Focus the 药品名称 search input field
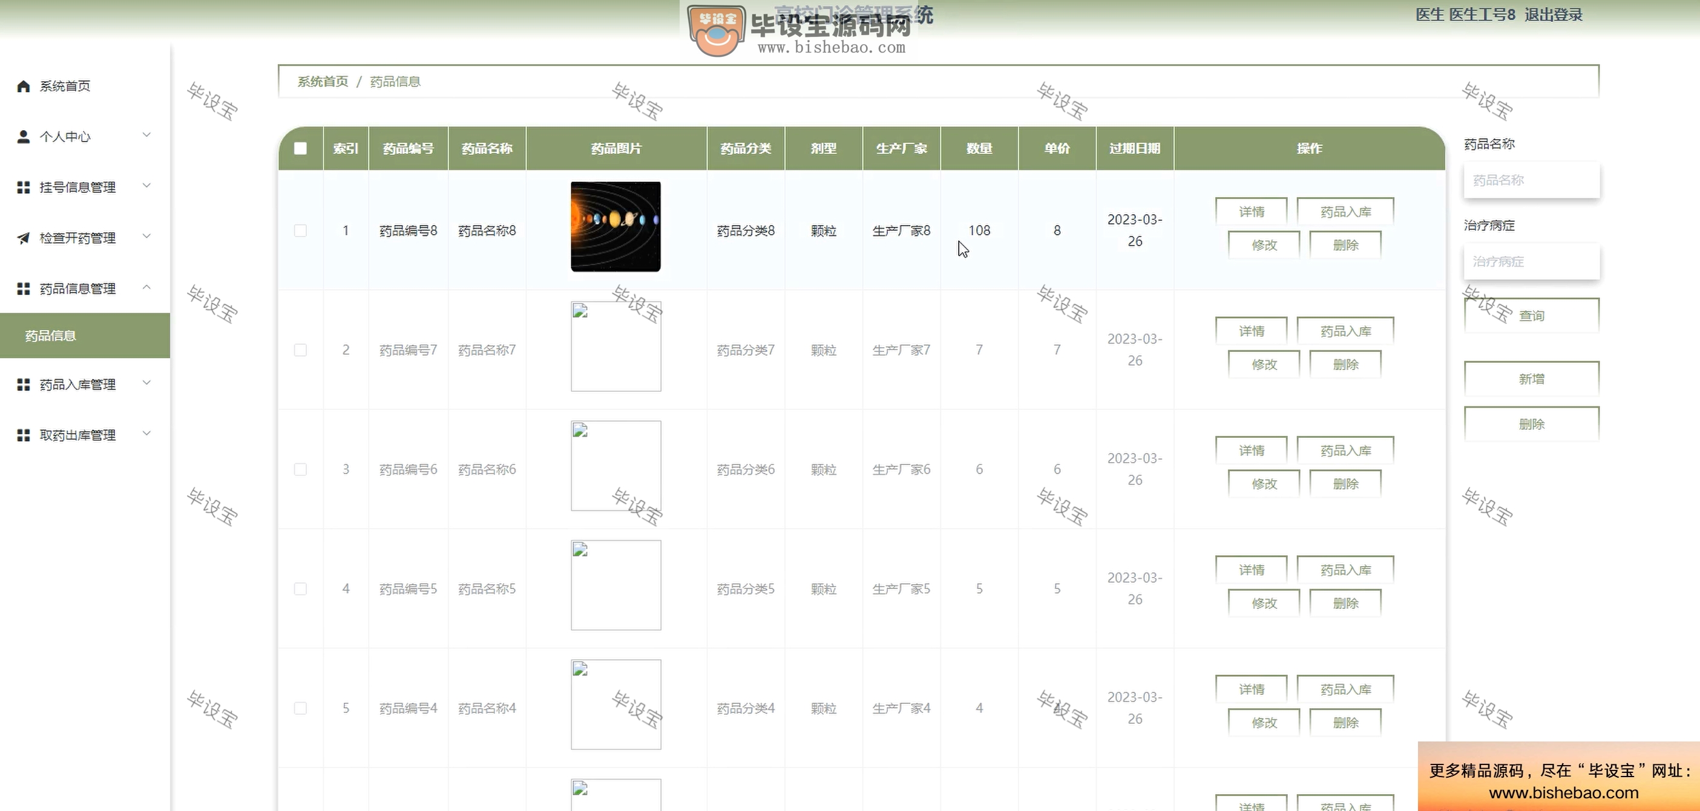This screenshot has width=1700, height=811. click(1532, 180)
